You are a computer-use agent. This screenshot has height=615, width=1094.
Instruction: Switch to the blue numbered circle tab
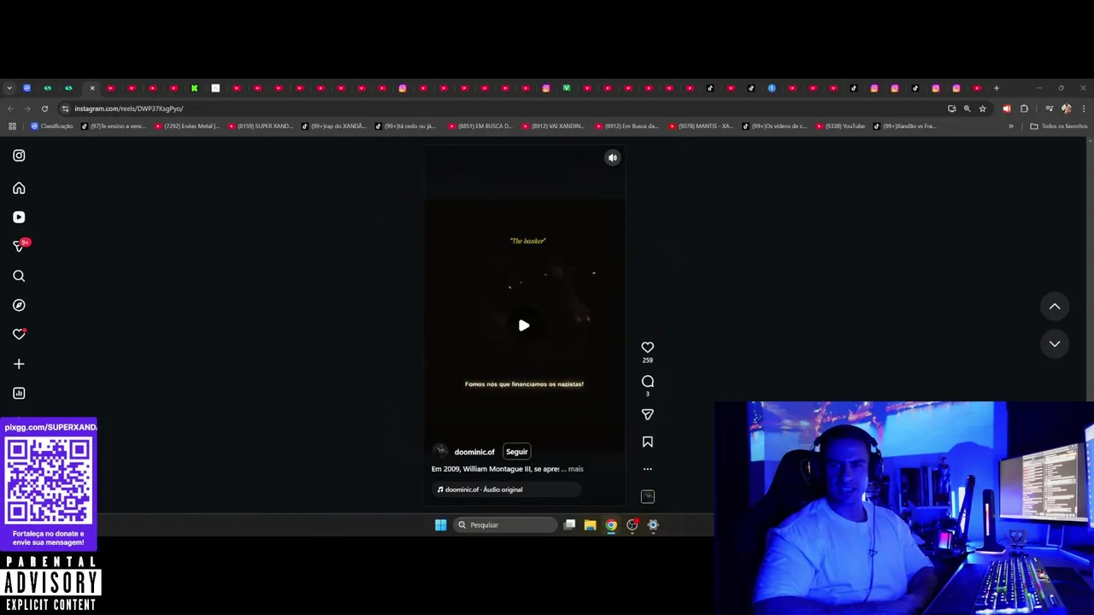(x=772, y=88)
